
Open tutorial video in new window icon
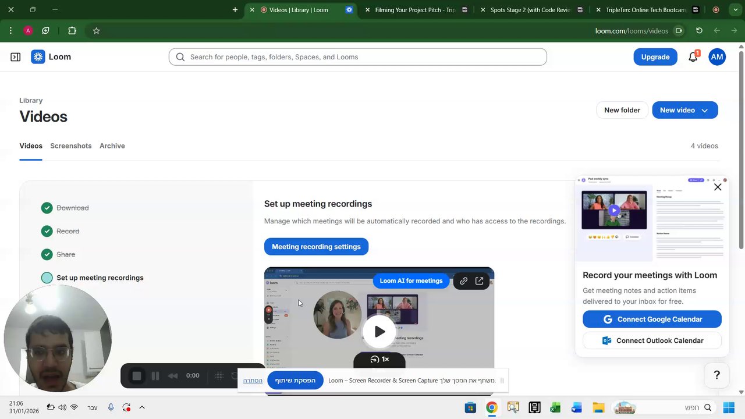480,281
